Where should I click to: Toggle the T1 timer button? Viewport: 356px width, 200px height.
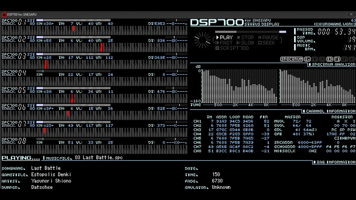tap(337, 59)
